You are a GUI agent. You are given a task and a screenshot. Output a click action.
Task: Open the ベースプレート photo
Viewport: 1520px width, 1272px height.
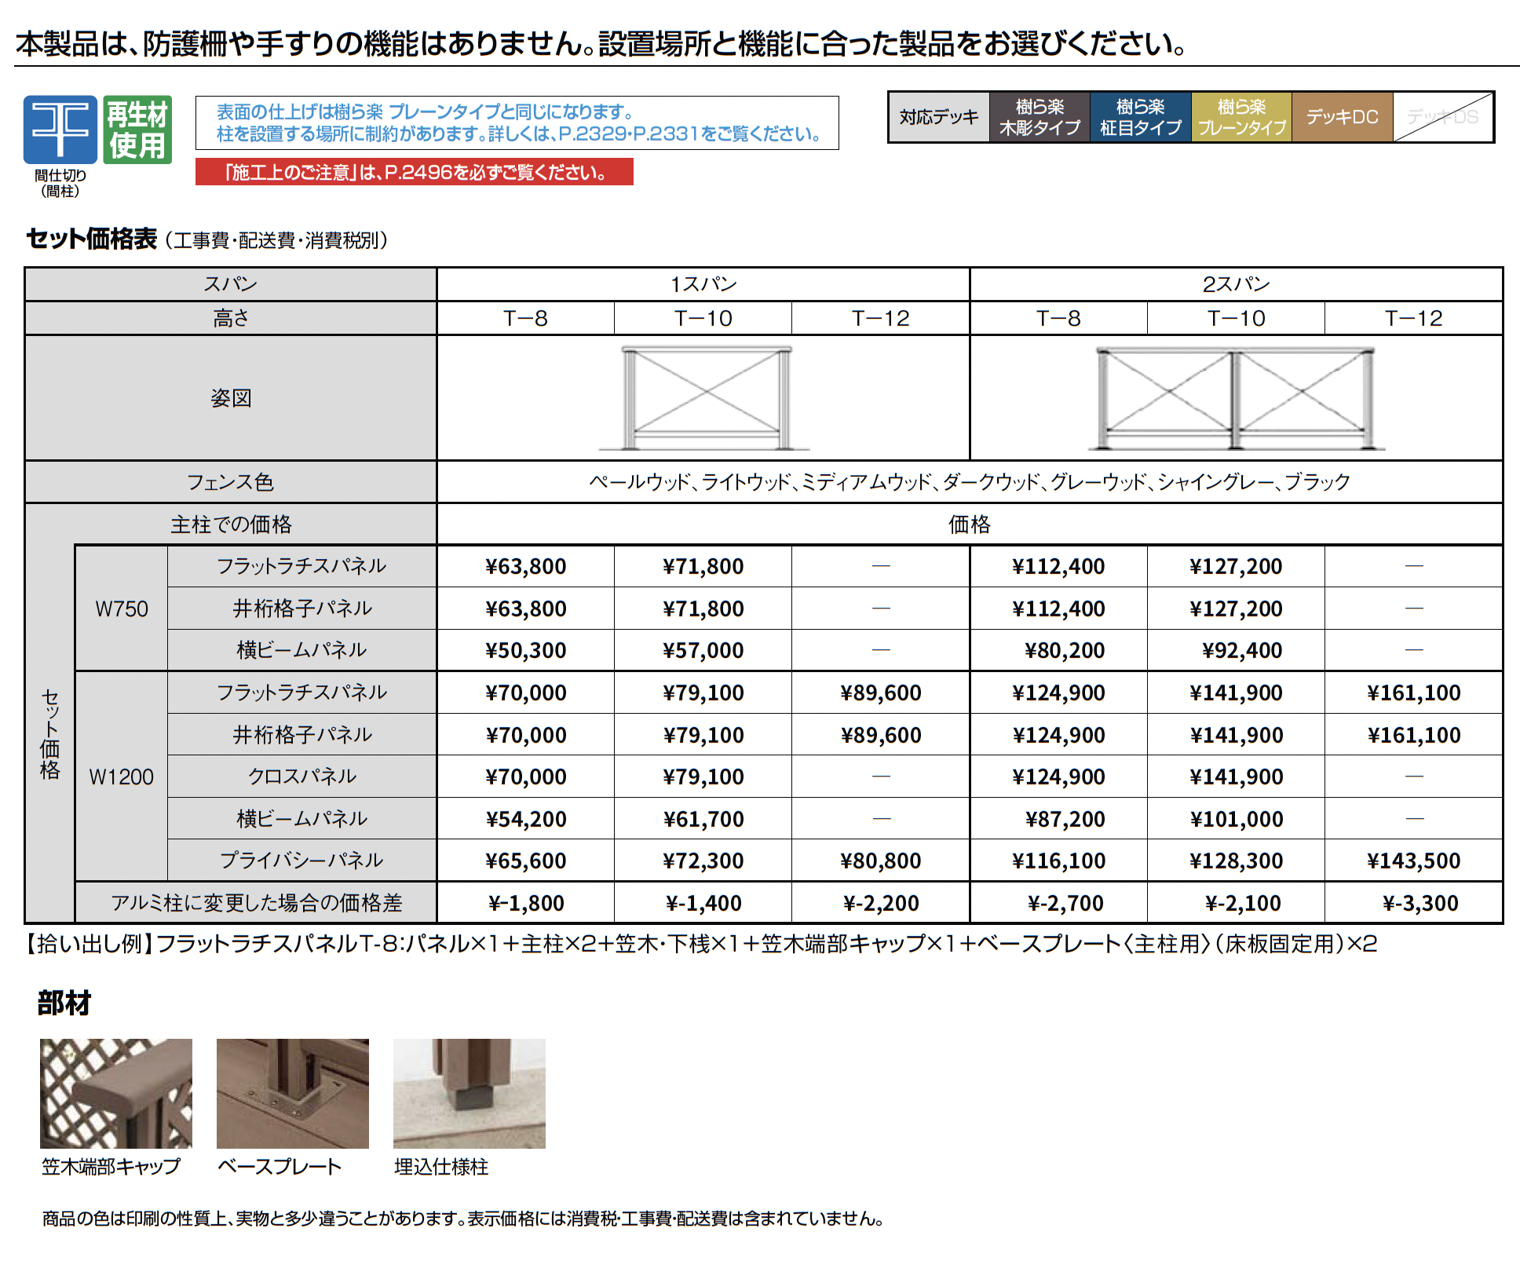tap(292, 1093)
